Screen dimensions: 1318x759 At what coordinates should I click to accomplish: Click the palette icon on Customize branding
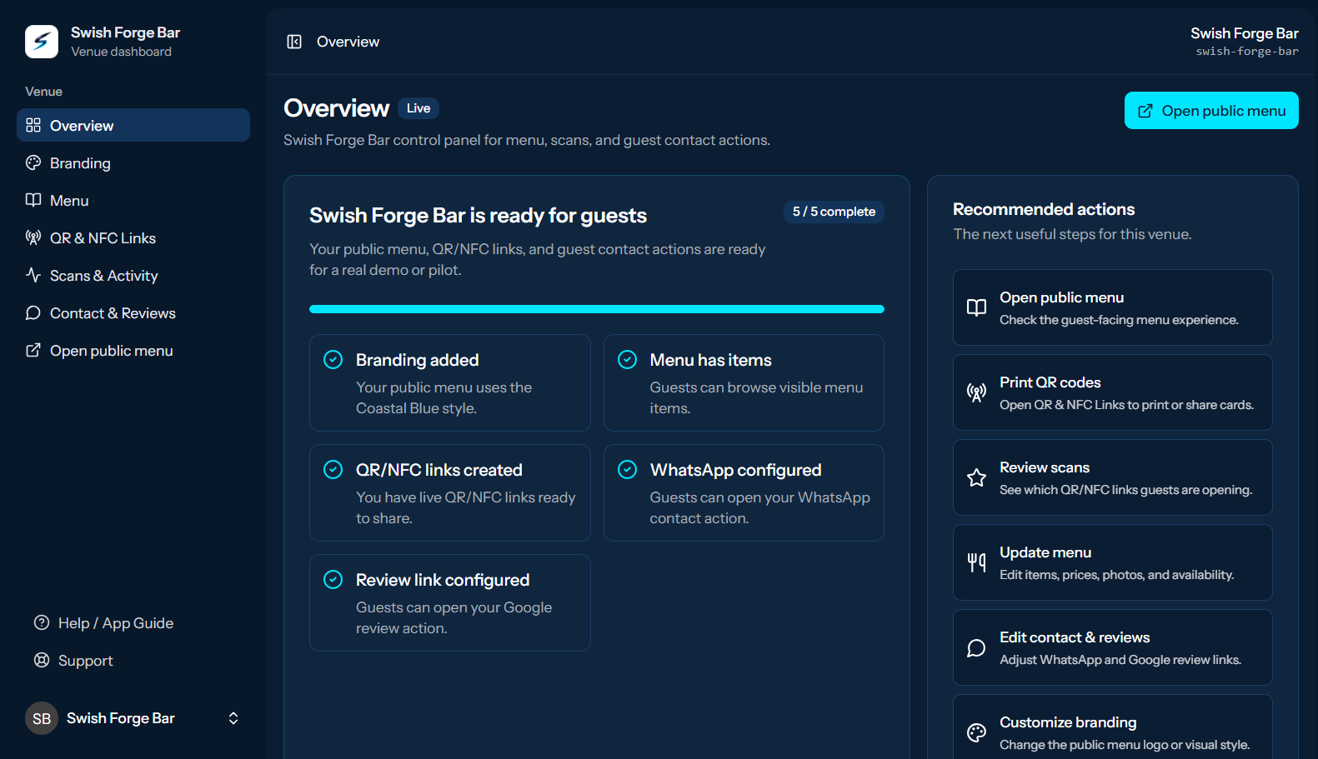[976, 732]
